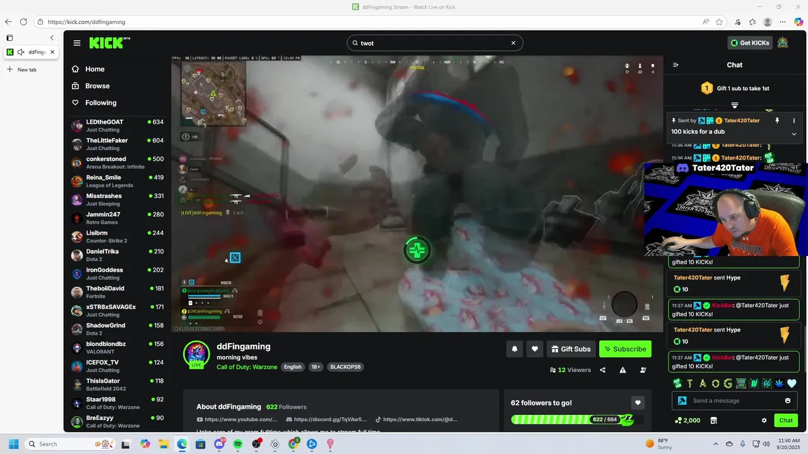The height and width of the screenshot is (454, 808).
Task: Open pinned message options menu
Action: (794, 120)
